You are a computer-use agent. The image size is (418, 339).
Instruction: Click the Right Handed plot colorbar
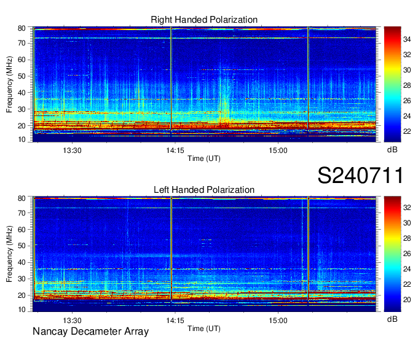[x=392, y=84]
